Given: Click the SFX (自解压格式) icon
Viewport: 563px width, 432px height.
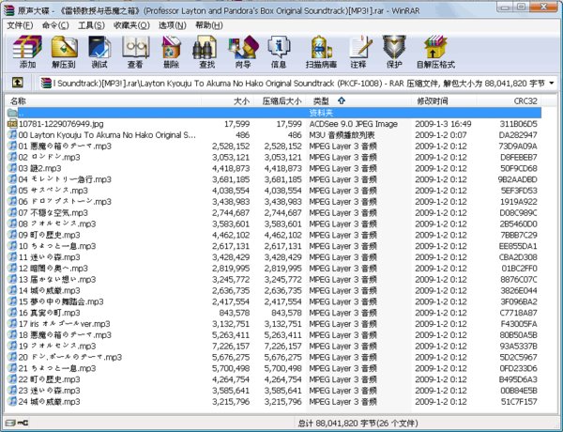Looking at the screenshot, I should tap(434, 47).
